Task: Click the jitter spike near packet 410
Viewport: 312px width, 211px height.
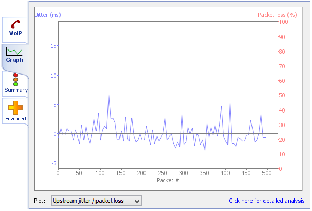Action: [230, 103]
